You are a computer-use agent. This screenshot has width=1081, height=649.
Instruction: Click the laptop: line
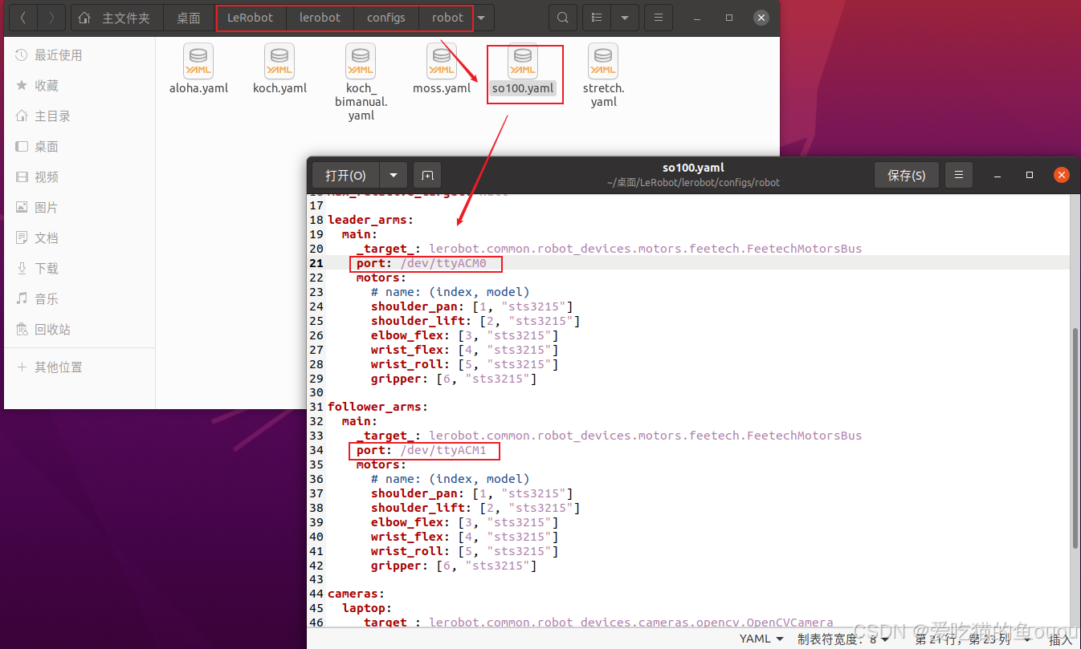(366, 608)
